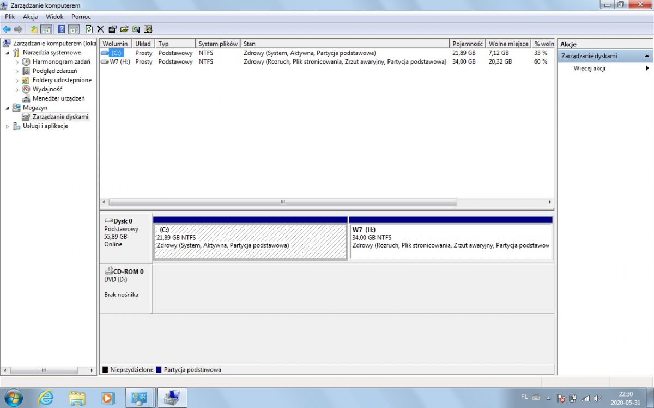Sort by the System plików column header
The width and height of the screenshot is (654, 408).
(x=218, y=44)
